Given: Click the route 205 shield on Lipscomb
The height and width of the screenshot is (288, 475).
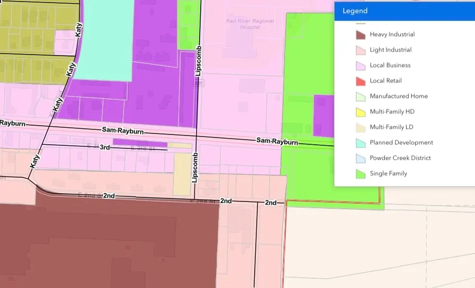Looking at the screenshot, I should pos(199,83).
